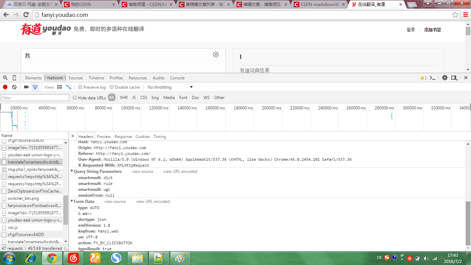Switch to large request rows view
471x265 pixels.
tap(60, 87)
